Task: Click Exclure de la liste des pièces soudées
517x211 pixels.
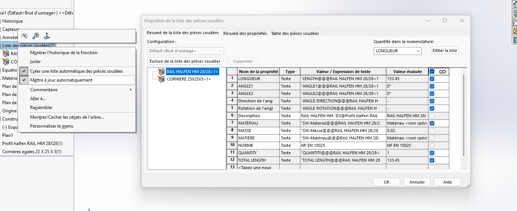Action: click(185, 61)
